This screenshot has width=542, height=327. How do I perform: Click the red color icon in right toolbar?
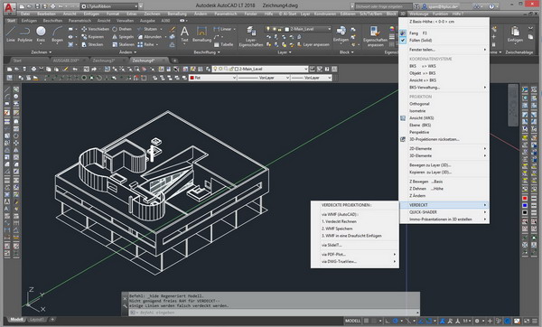pos(525,198)
